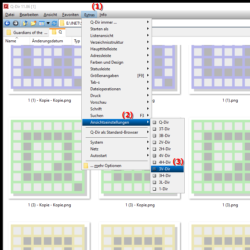Open the Netz submenu
250x250 pixels.
coord(116,149)
